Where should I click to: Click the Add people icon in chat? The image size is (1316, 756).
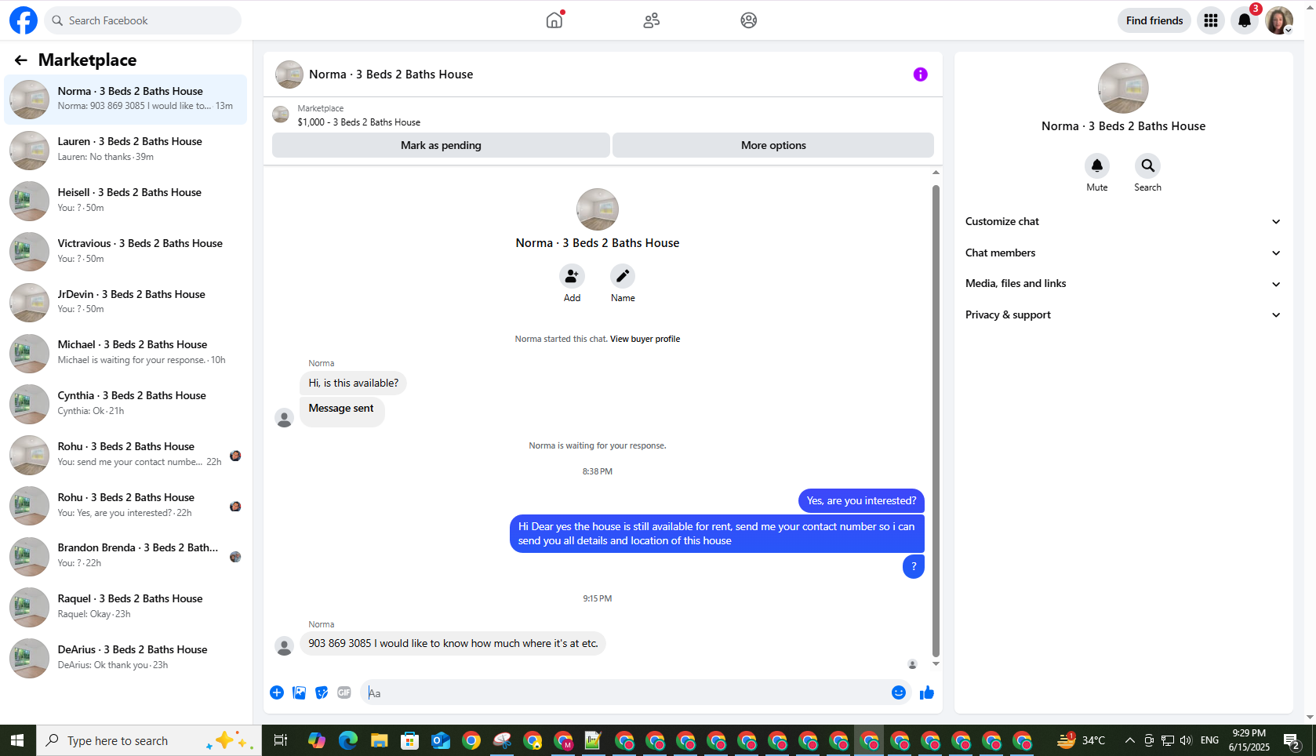coord(572,276)
